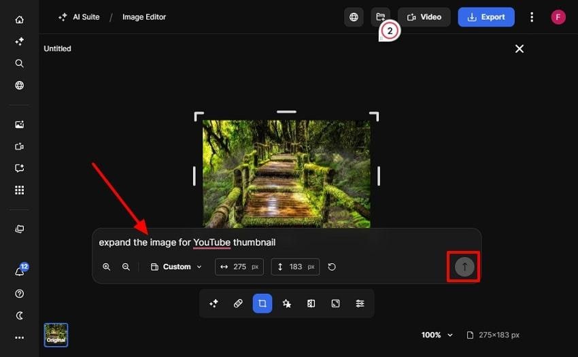Click the globe button in top bar
Viewport: 578px width, 357px height.
click(354, 17)
